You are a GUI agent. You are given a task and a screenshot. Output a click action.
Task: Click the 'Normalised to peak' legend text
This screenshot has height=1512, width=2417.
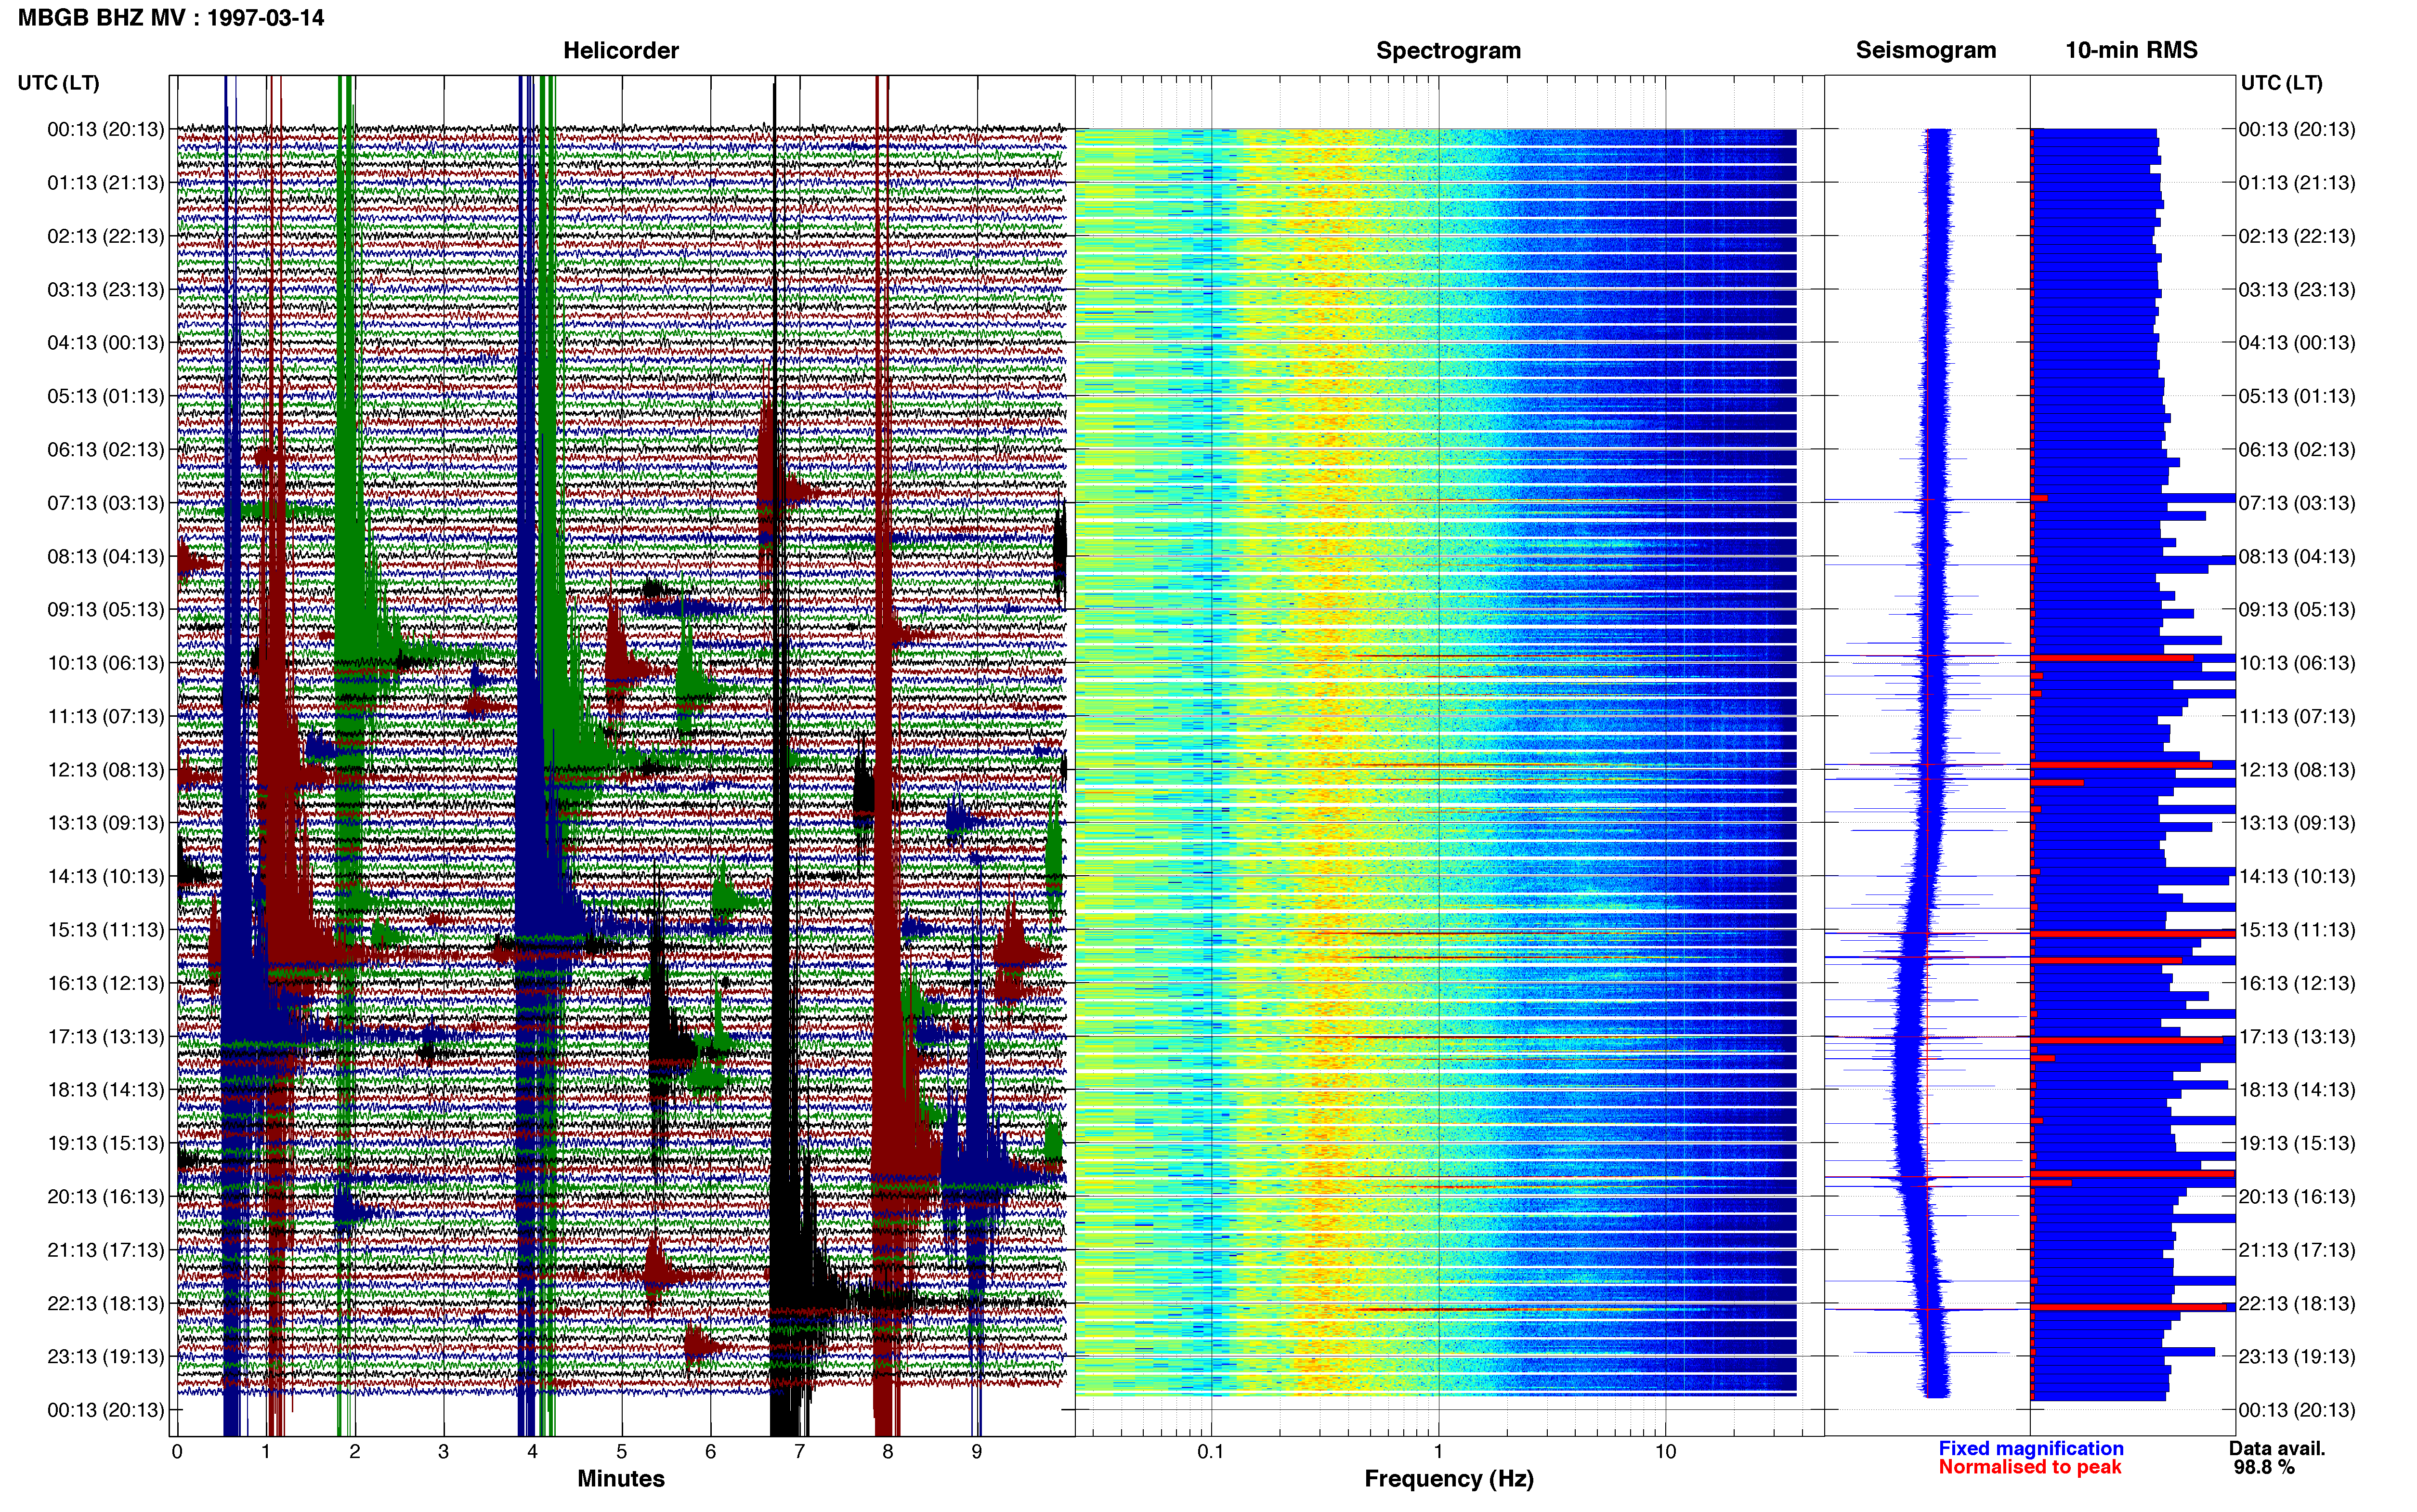pos(2029,1467)
